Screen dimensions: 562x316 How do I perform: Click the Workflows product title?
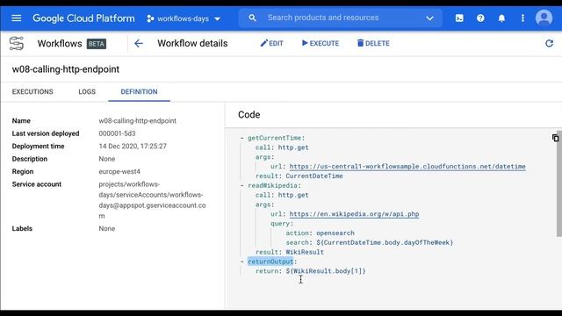60,43
